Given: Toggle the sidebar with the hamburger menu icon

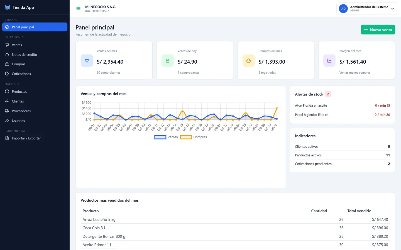Looking at the screenshot, I should tap(79, 9).
